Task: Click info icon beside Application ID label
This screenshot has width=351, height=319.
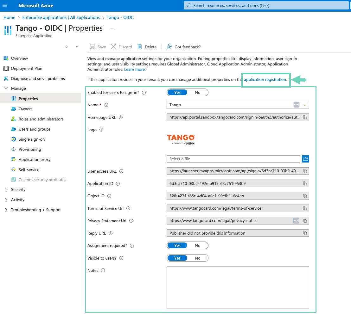Action: click(x=118, y=184)
